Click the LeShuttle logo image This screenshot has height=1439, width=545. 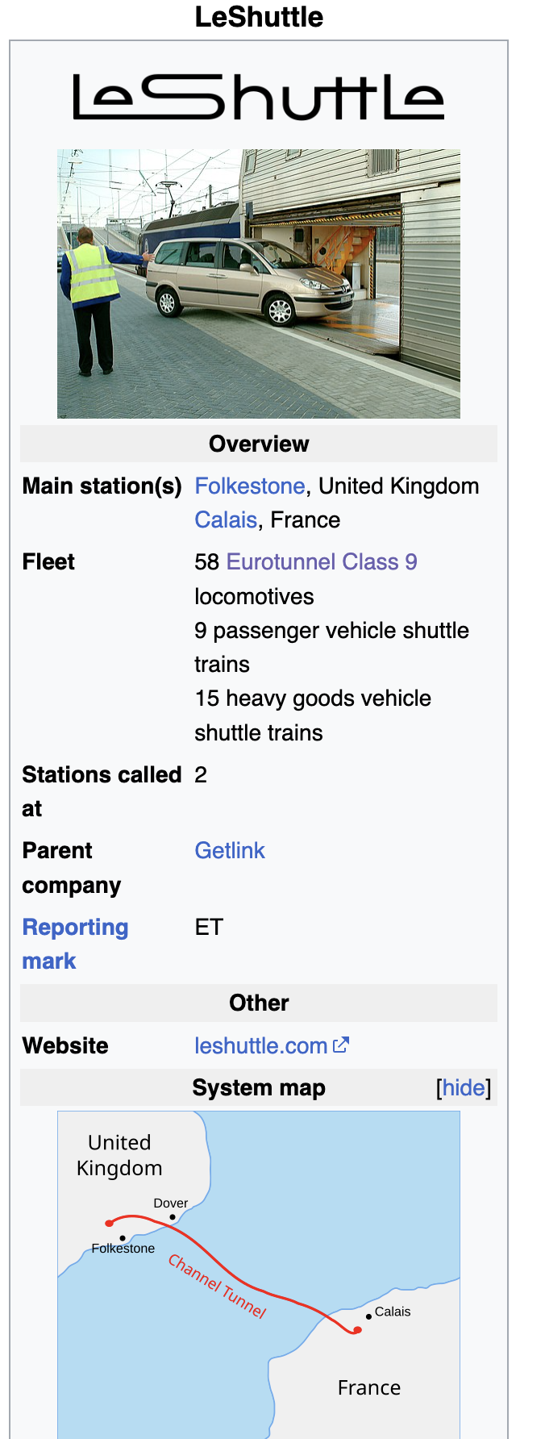[259, 97]
